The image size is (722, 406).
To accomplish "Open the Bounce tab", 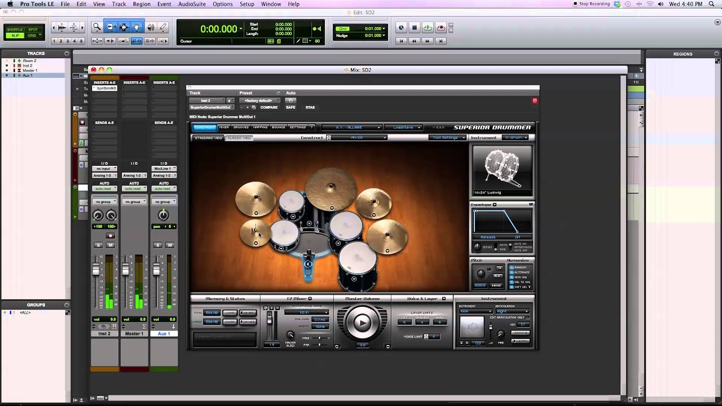I will click(x=279, y=127).
